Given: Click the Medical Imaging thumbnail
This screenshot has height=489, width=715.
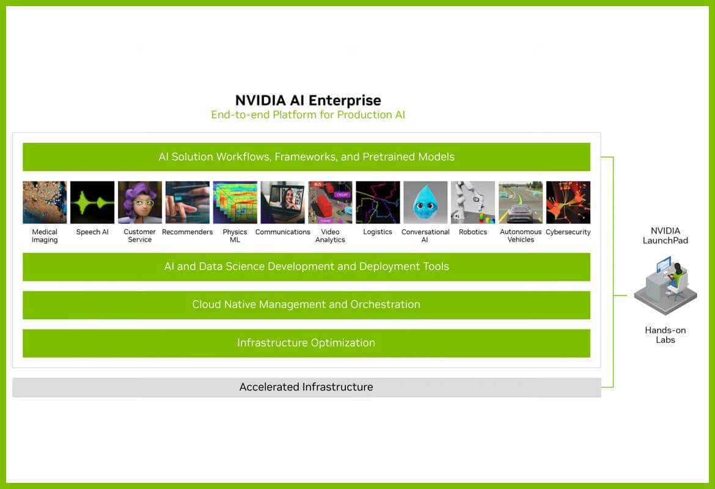Looking at the screenshot, I should 45,202.
